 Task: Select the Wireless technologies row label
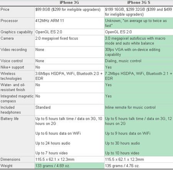(x=11, y=76)
